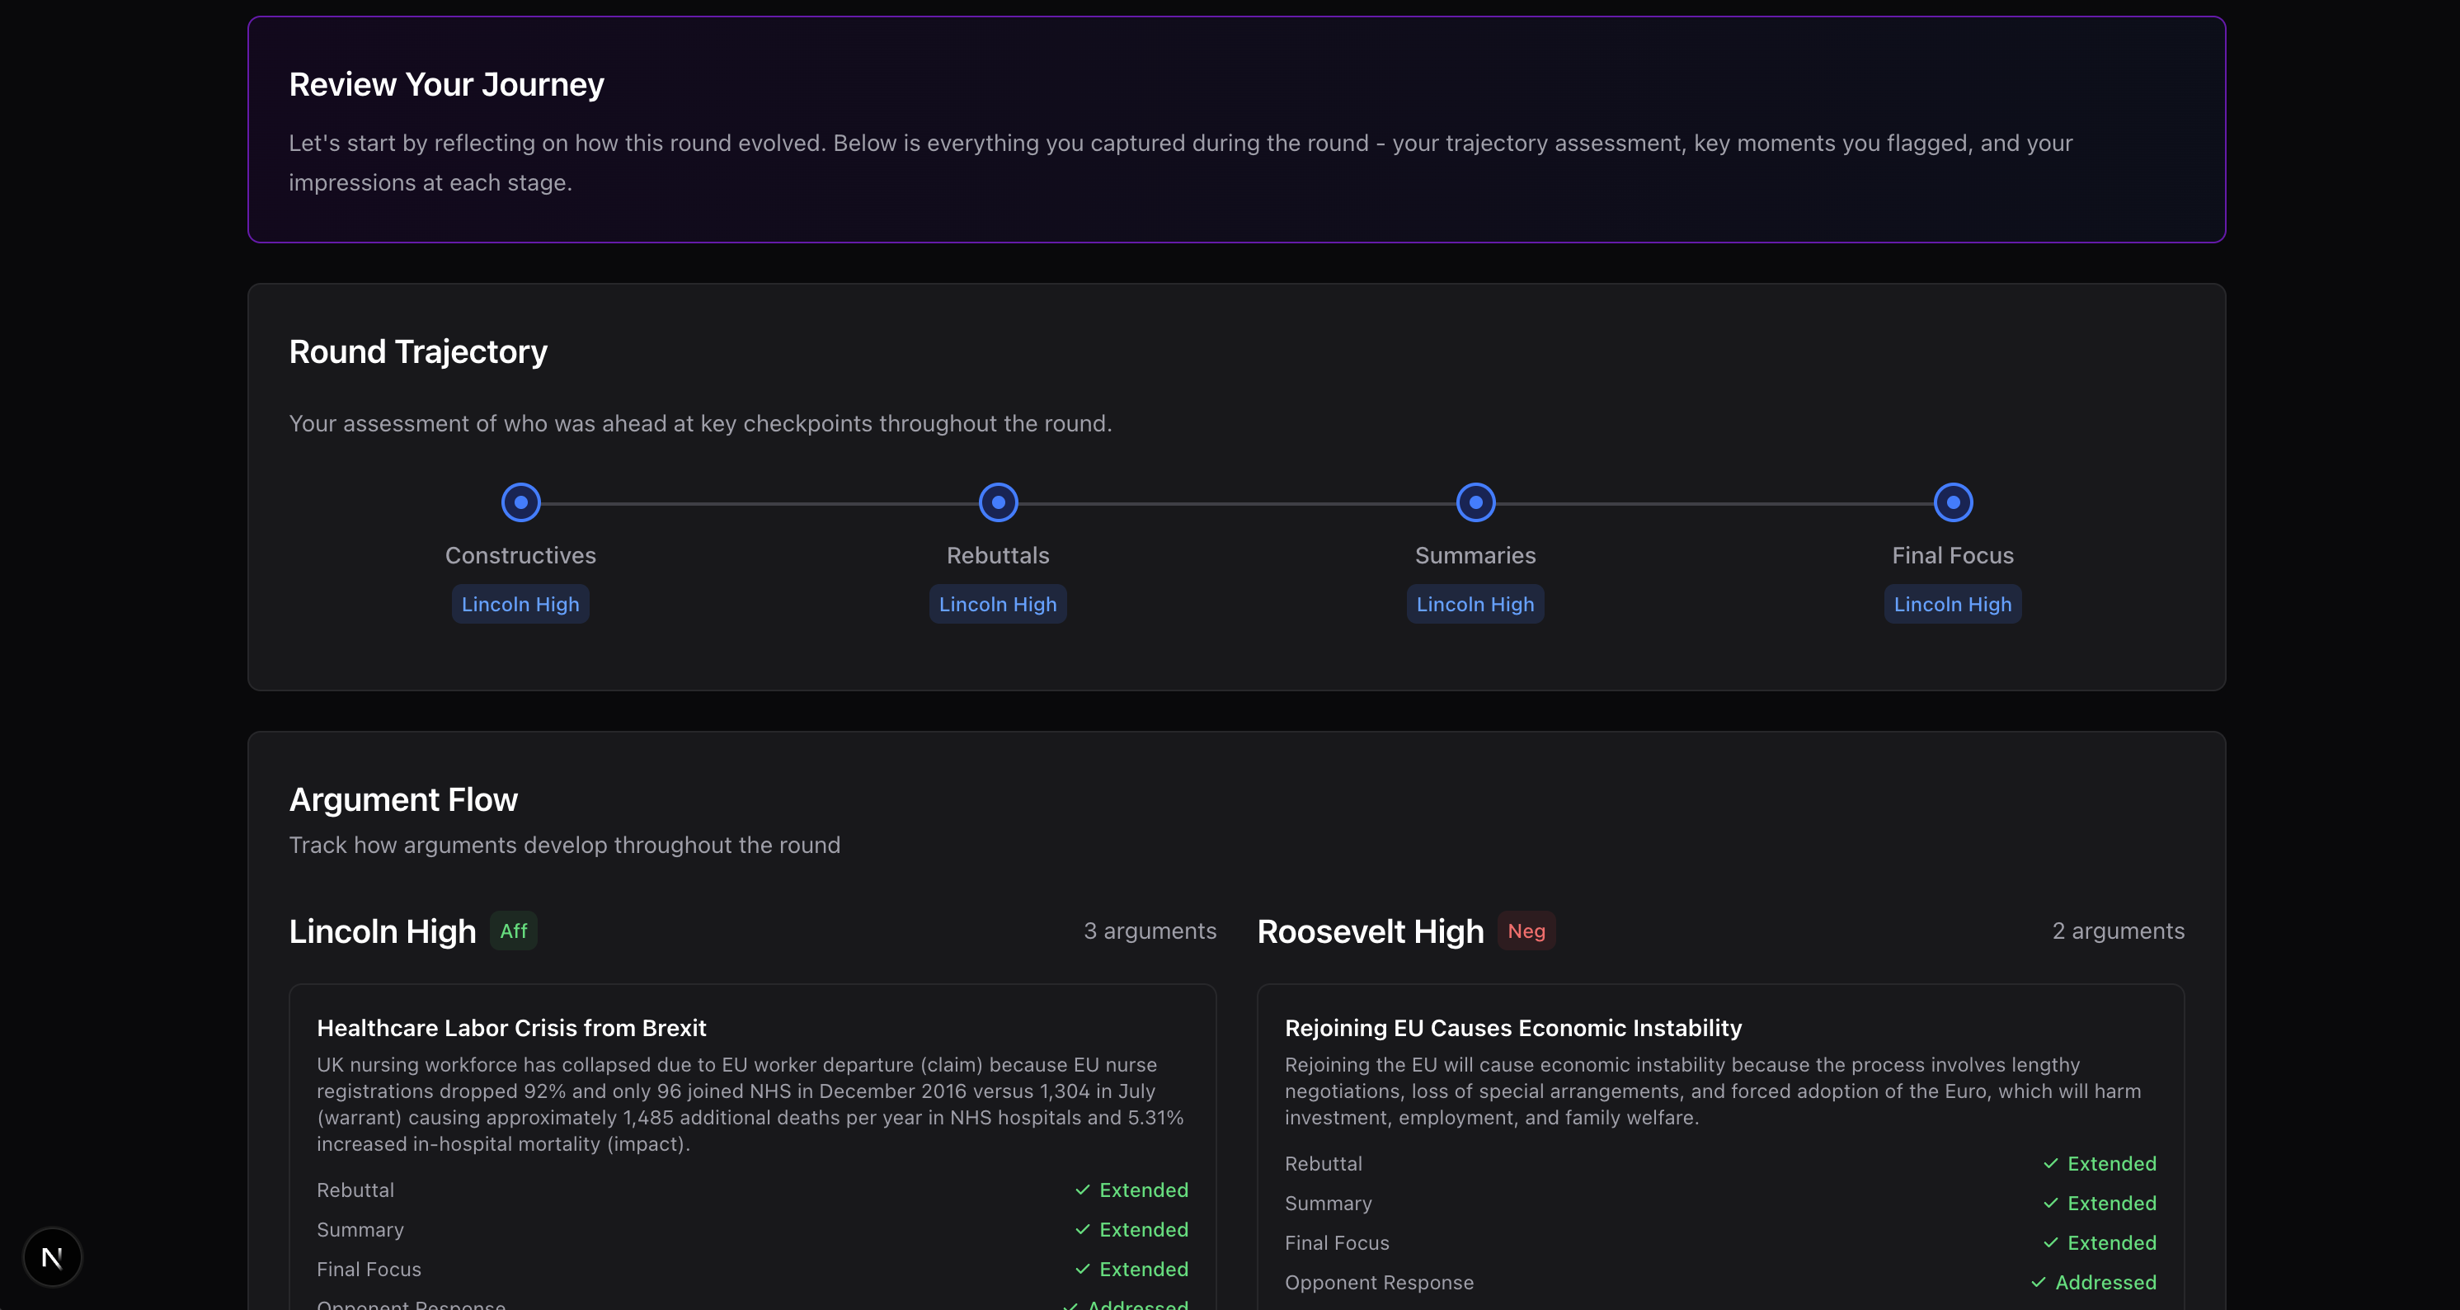This screenshot has width=2460, height=1310.
Task: Select the Rebuttals checkpoint marker
Action: tap(998, 502)
